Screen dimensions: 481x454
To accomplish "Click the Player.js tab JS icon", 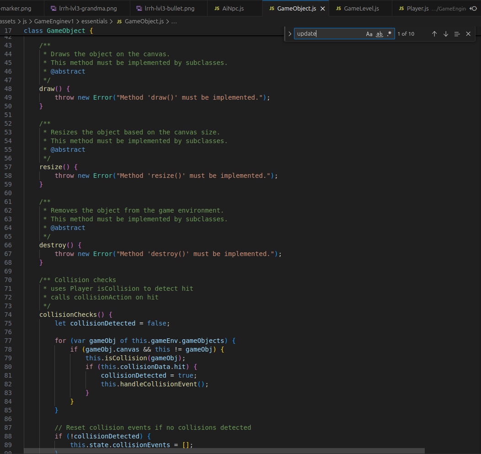I will [401, 9].
